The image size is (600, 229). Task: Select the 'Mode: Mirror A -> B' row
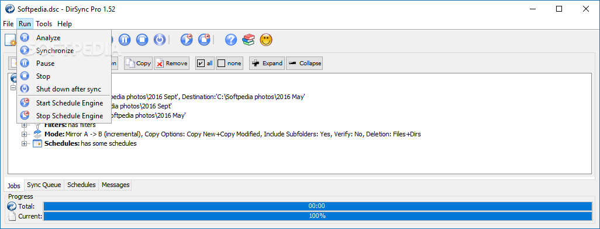click(x=233, y=134)
